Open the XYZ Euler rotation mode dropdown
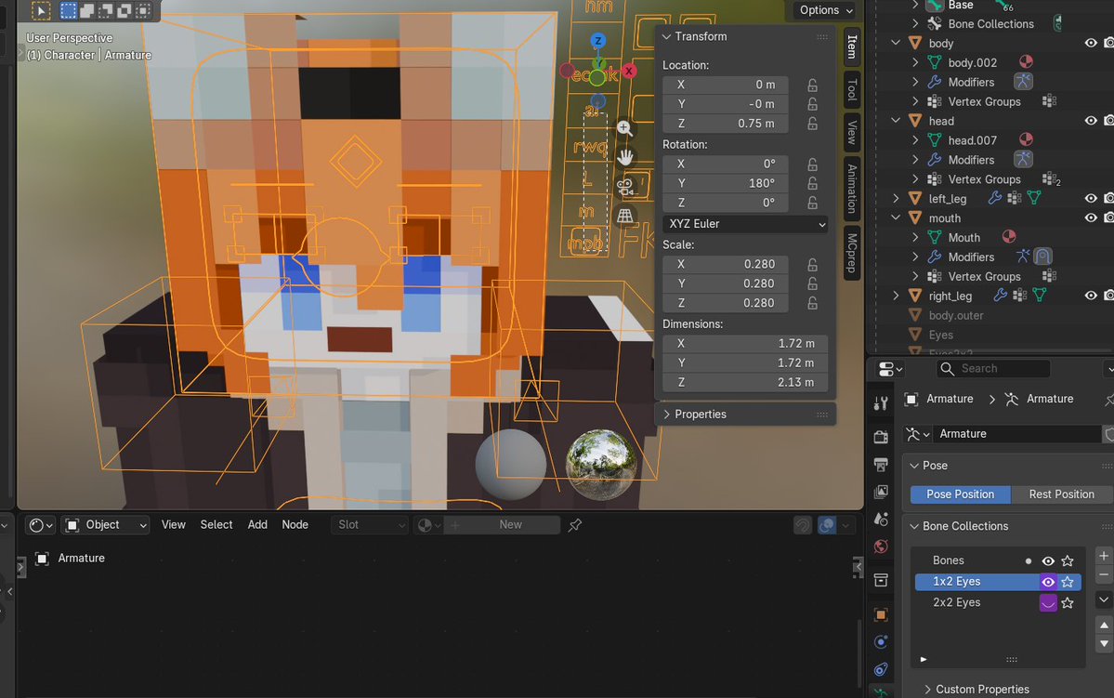 (x=743, y=223)
